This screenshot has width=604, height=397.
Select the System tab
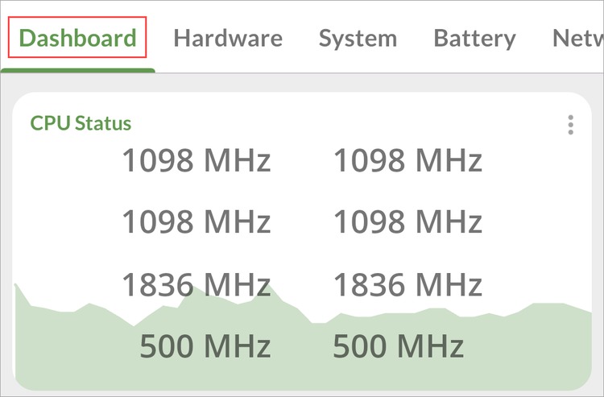pyautogui.click(x=358, y=39)
